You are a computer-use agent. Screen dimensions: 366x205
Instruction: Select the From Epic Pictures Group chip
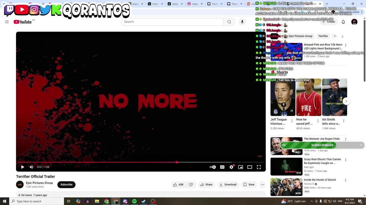[297, 36]
